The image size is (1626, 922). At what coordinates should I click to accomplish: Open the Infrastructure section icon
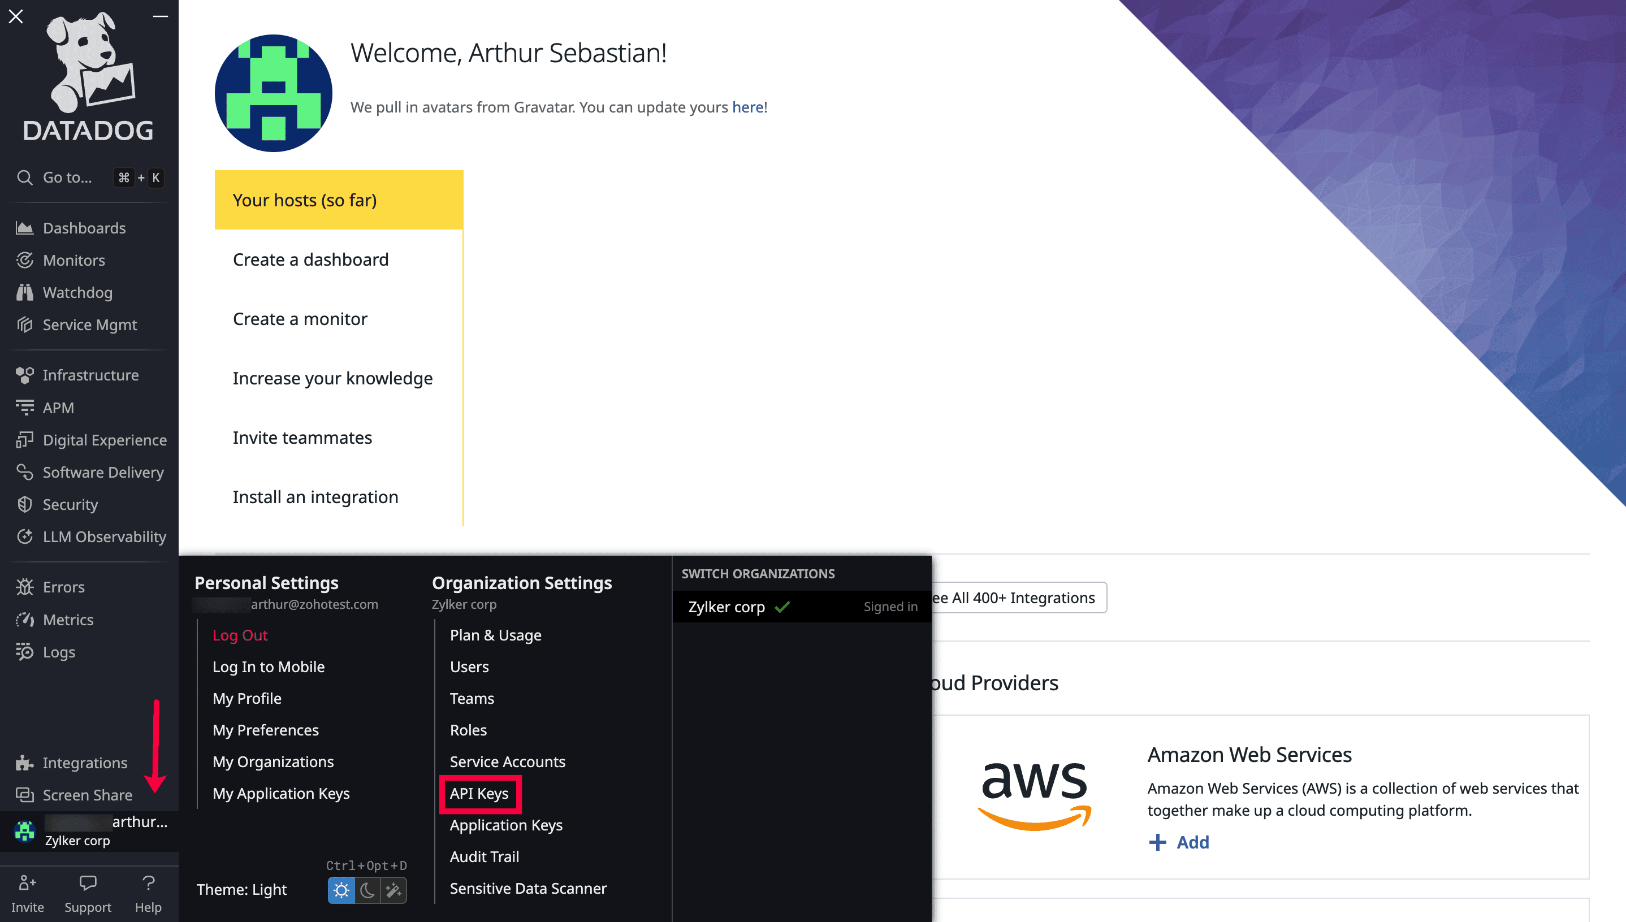point(25,375)
